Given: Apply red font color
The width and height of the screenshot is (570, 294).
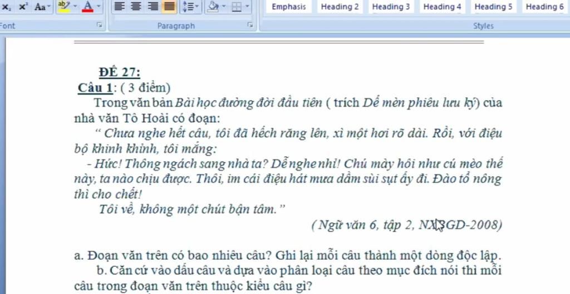Looking at the screenshot, I should pos(87,6).
